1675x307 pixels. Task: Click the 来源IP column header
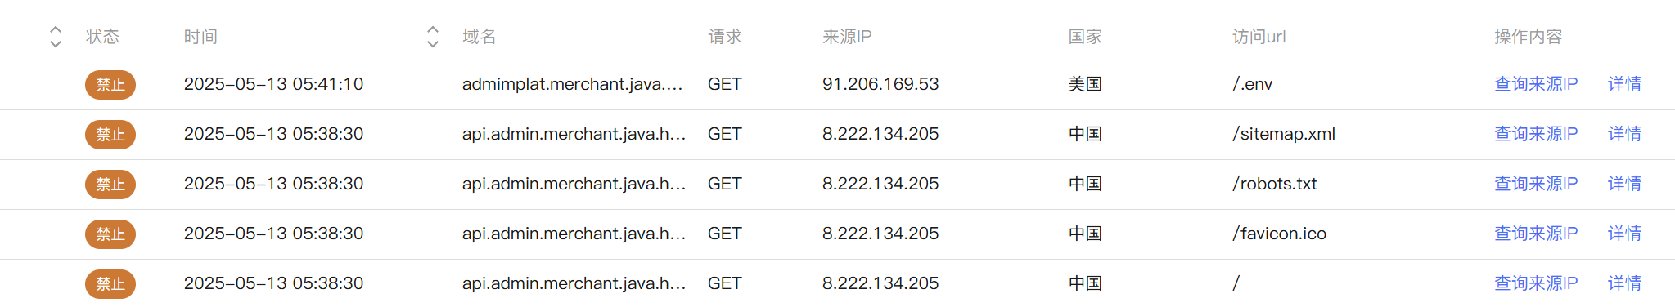point(847,37)
